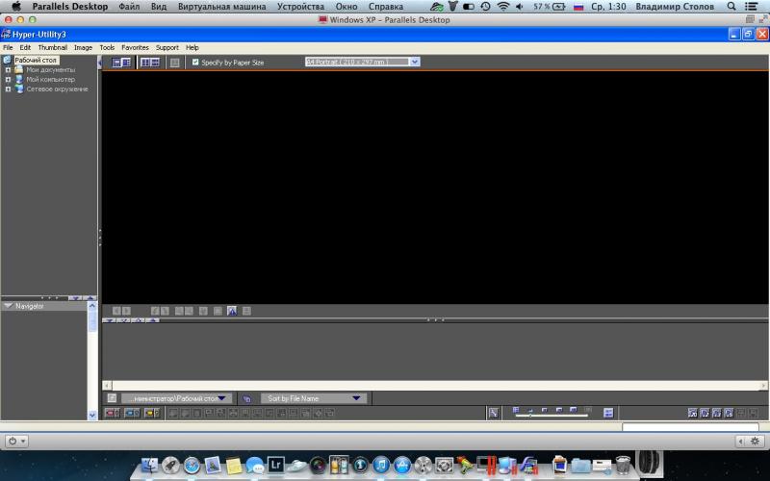Select the single-page layout icon in top toolbar
The width and height of the screenshot is (770, 481).
(116, 63)
